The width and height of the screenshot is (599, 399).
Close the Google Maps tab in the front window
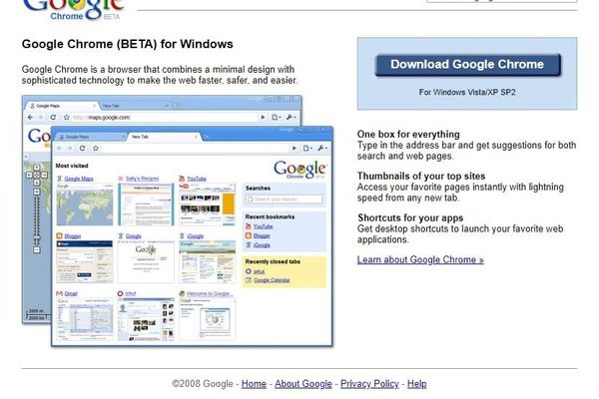pyautogui.click(x=123, y=137)
